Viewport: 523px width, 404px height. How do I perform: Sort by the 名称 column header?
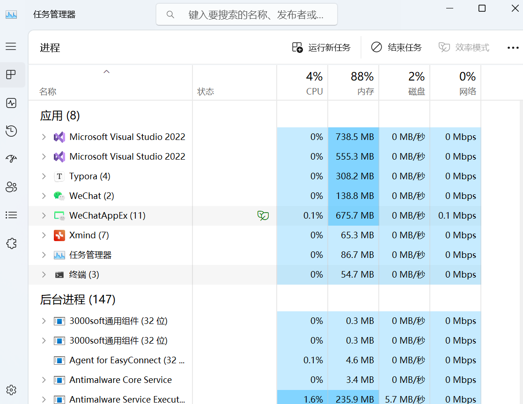click(x=110, y=82)
